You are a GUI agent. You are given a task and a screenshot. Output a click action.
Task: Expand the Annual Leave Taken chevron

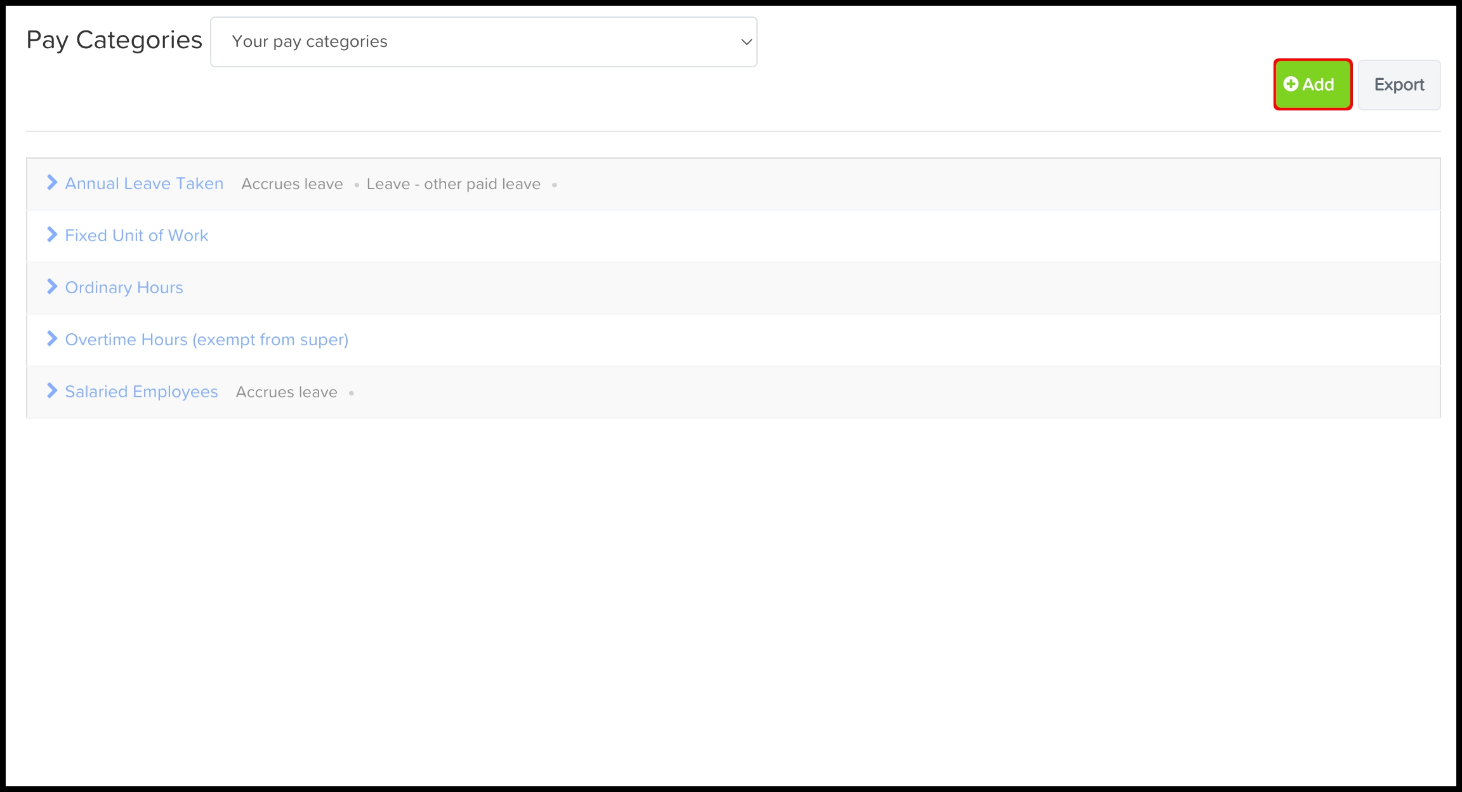coord(52,183)
